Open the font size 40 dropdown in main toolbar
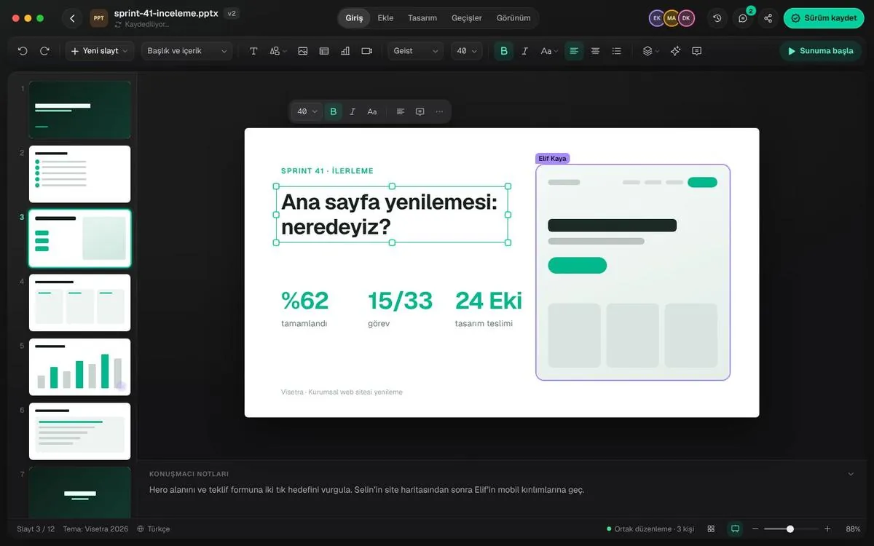This screenshot has width=874, height=546. 466,51
